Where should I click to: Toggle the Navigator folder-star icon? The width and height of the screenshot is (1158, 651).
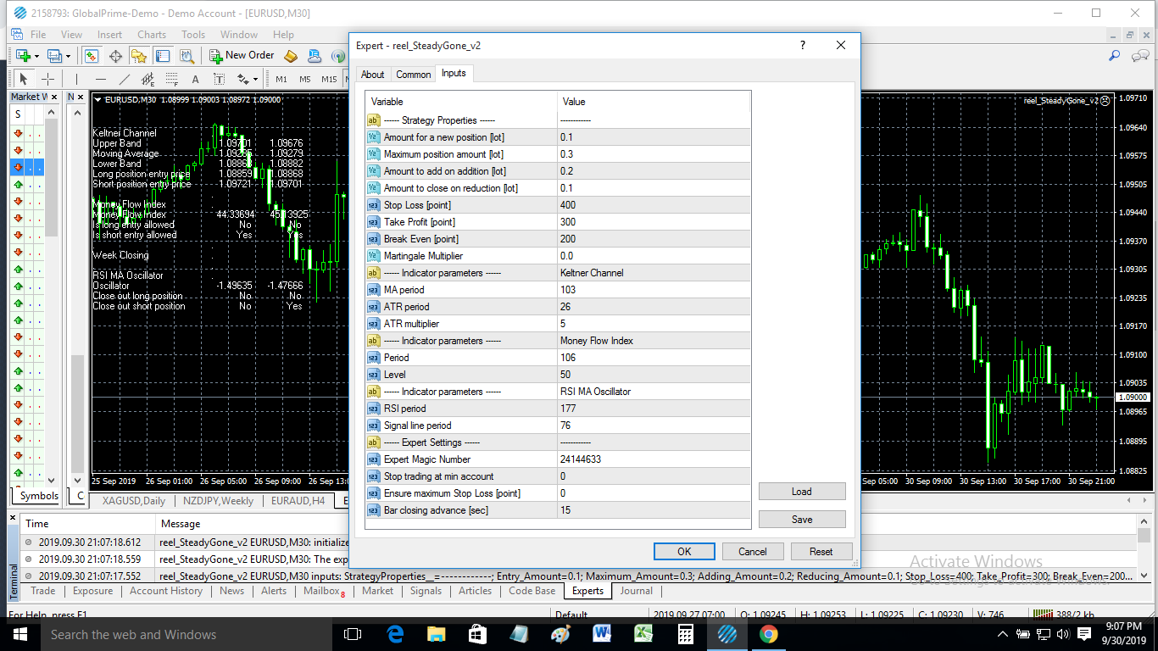[x=139, y=56]
